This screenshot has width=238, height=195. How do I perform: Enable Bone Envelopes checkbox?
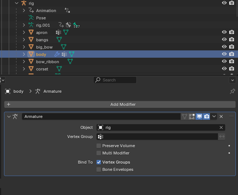(99, 169)
